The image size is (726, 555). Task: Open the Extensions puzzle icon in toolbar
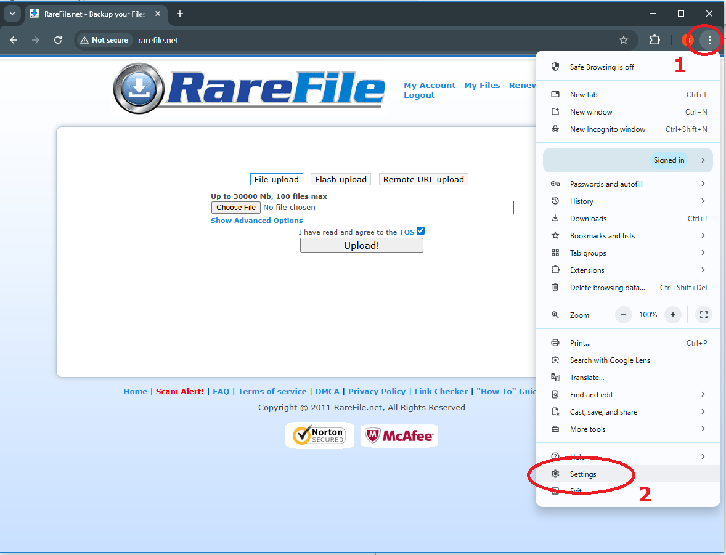(x=655, y=40)
